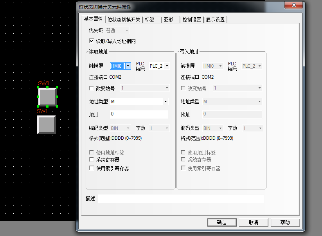The height and width of the screenshot is (236, 322).
Task: Expand the PLC编号 PLC_2 dropdown
Action: (x=167, y=66)
